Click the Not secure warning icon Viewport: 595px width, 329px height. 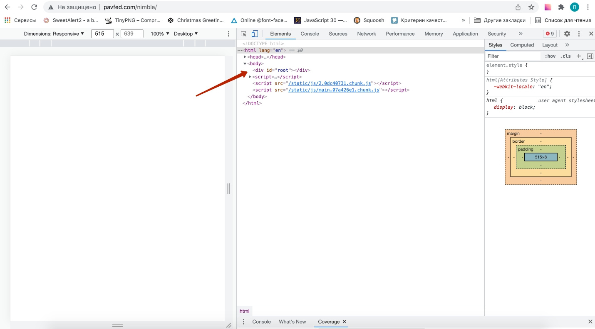[51, 7]
